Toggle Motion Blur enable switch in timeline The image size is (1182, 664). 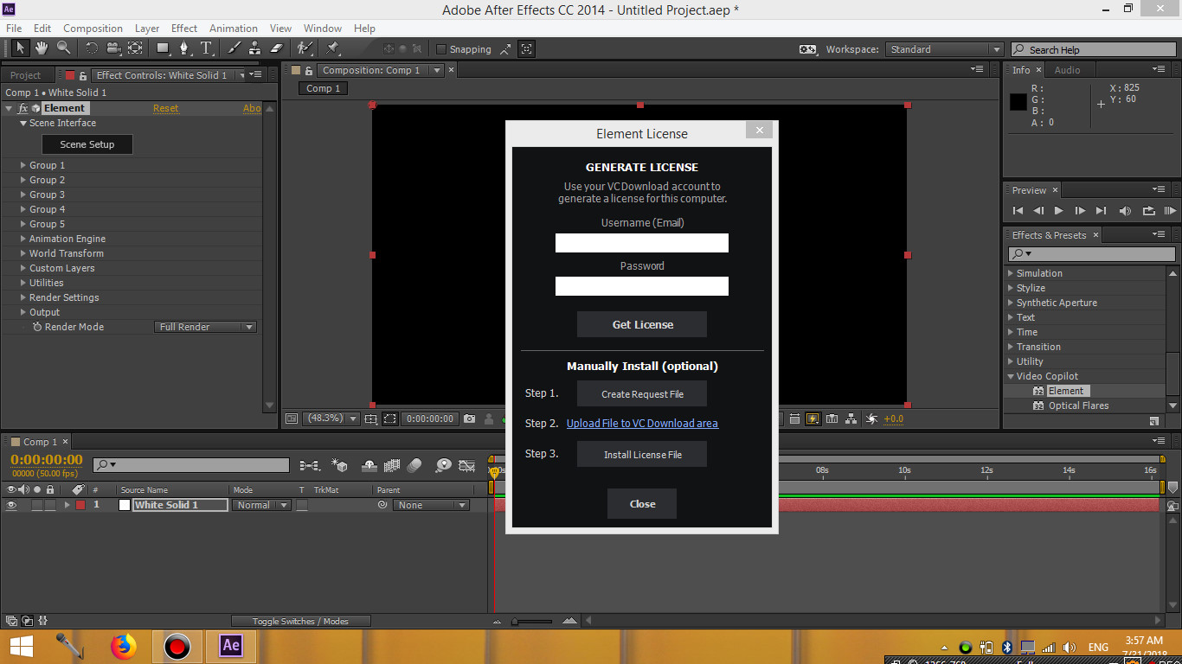[x=414, y=465]
